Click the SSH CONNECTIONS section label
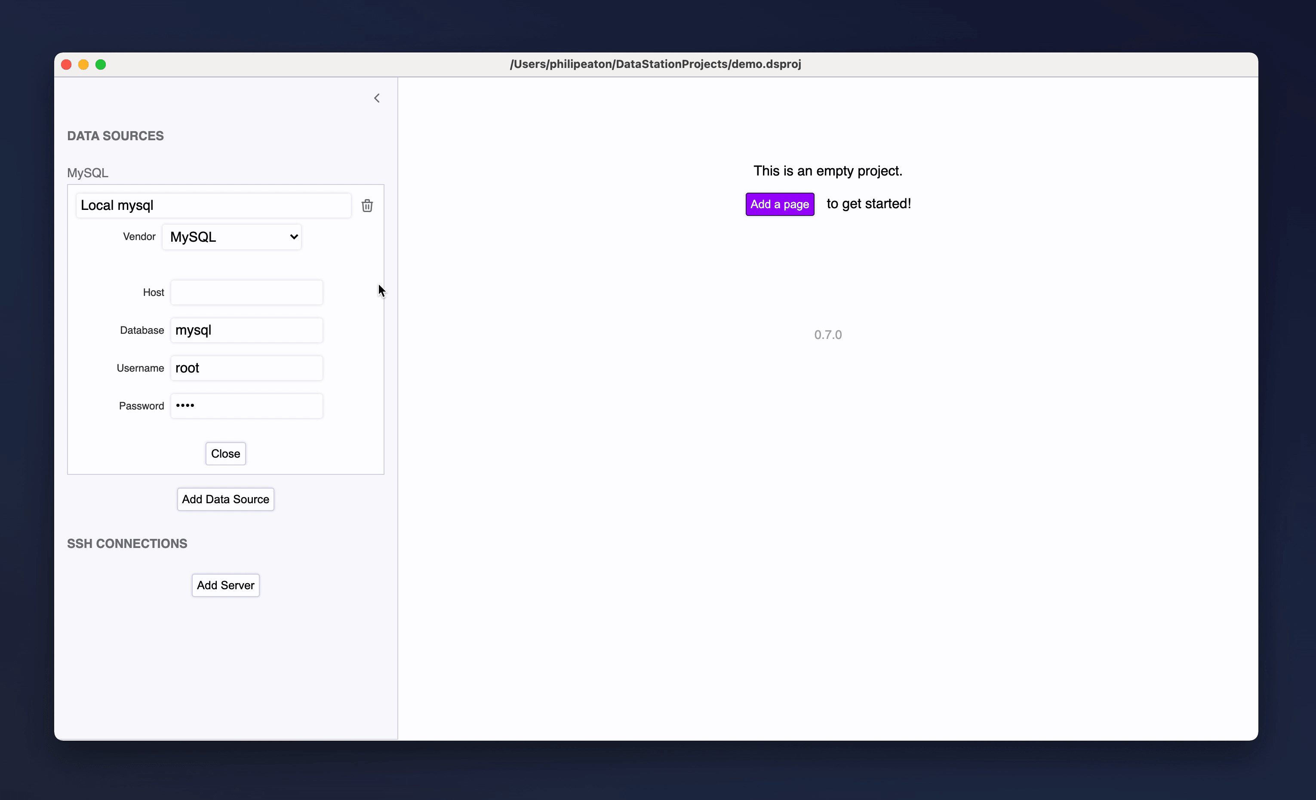The image size is (1316, 800). click(127, 543)
